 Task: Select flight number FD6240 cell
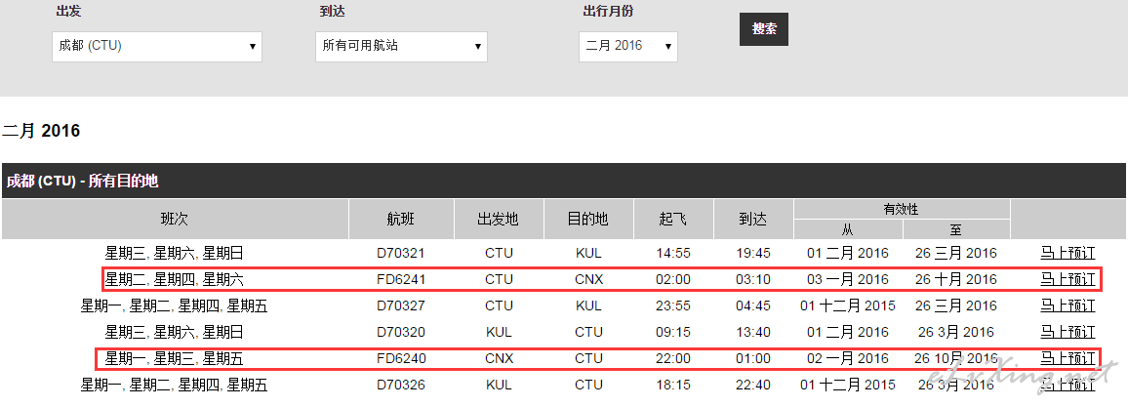(401, 358)
